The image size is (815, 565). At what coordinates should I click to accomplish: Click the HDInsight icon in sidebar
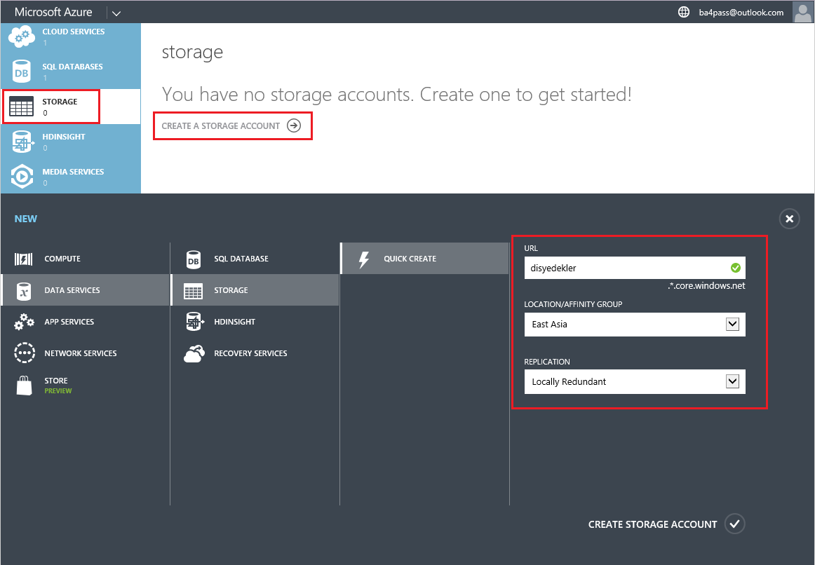22,142
